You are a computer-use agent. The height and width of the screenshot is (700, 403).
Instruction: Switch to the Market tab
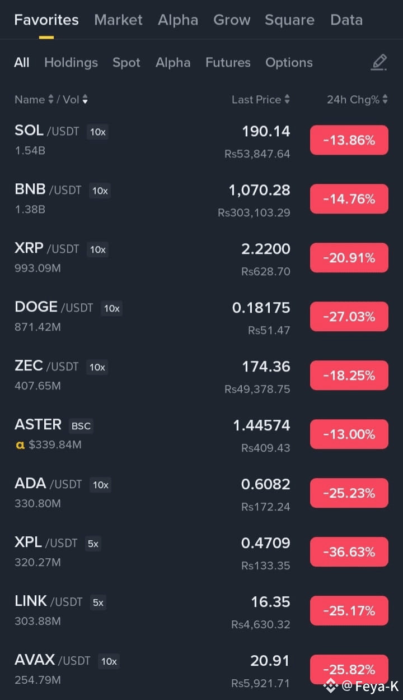coord(118,20)
